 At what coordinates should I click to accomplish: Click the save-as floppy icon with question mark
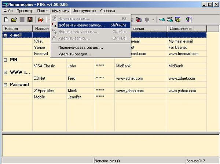point(30,20)
